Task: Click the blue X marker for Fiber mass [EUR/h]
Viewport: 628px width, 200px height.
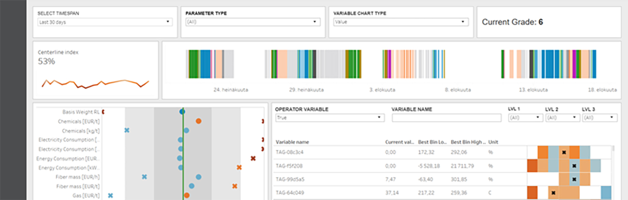Action: (144, 177)
